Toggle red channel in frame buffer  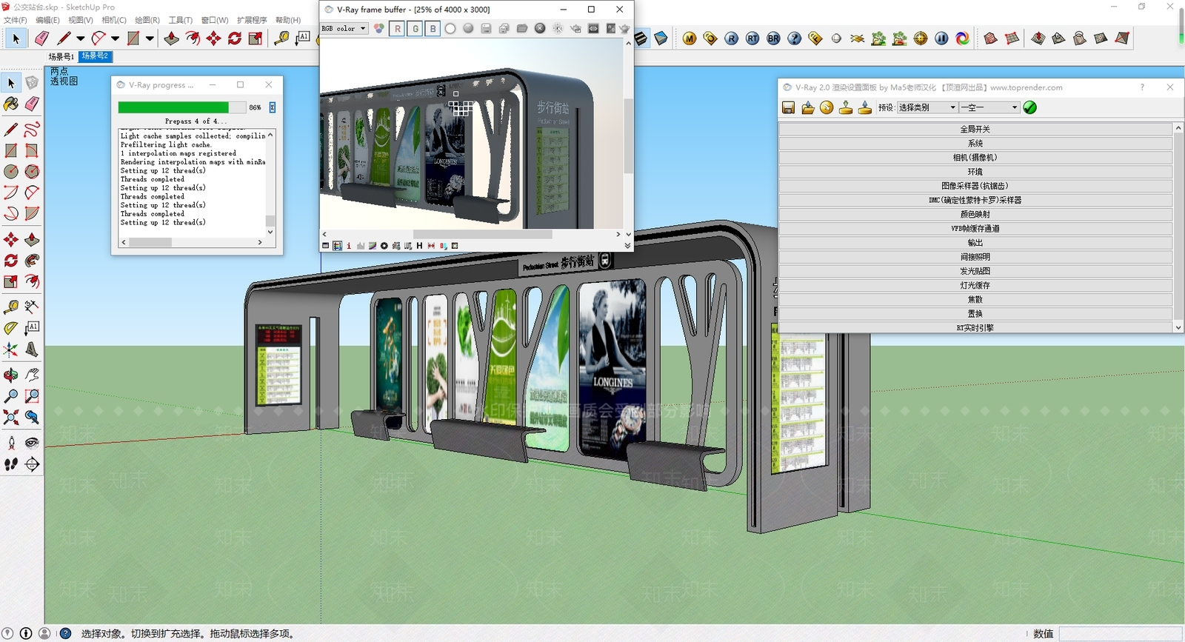click(398, 28)
